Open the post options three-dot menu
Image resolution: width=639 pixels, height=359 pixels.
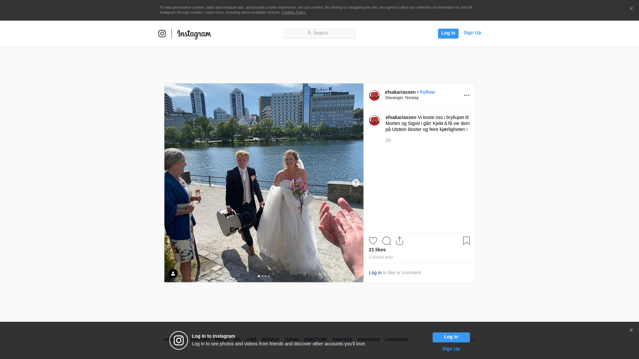[x=467, y=95]
